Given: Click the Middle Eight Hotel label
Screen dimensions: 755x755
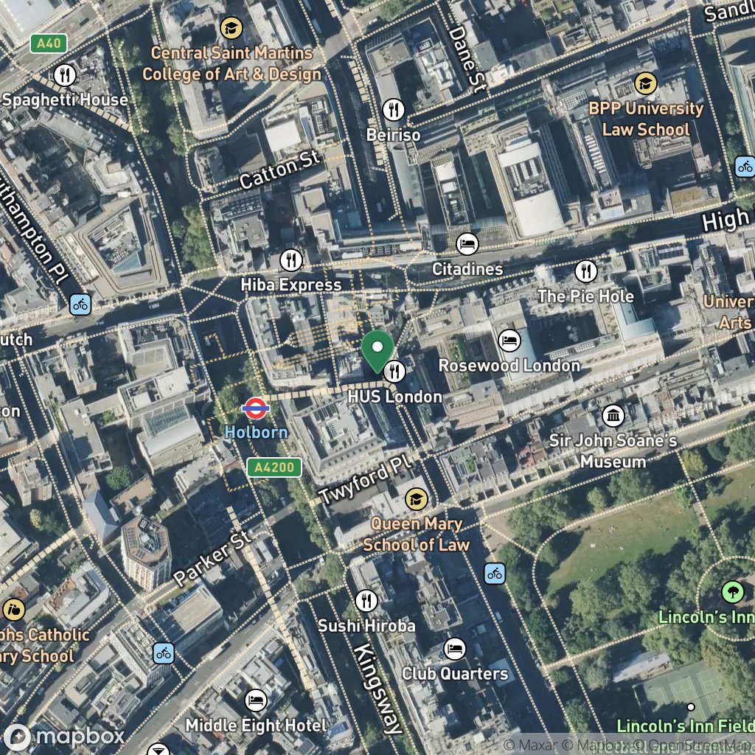Looking at the screenshot, I should (256, 726).
